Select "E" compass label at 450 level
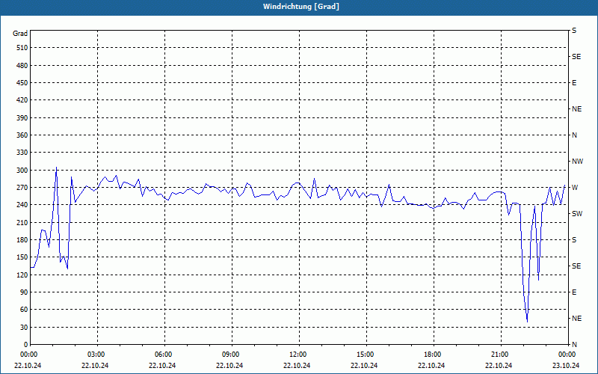This screenshot has width=598, height=374. tap(574, 83)
